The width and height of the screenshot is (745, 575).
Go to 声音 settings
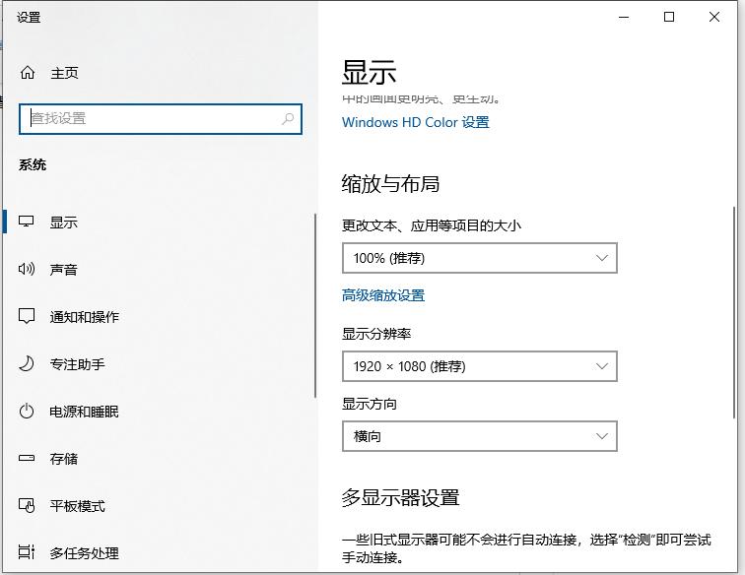pyautogui.click(x=64, y=270)
